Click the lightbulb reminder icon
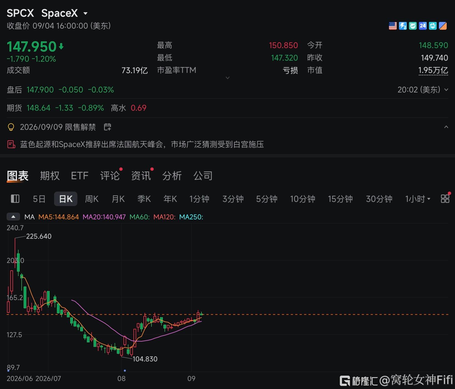The height and width of the screenshot is (389, 455). coord(11,127)
